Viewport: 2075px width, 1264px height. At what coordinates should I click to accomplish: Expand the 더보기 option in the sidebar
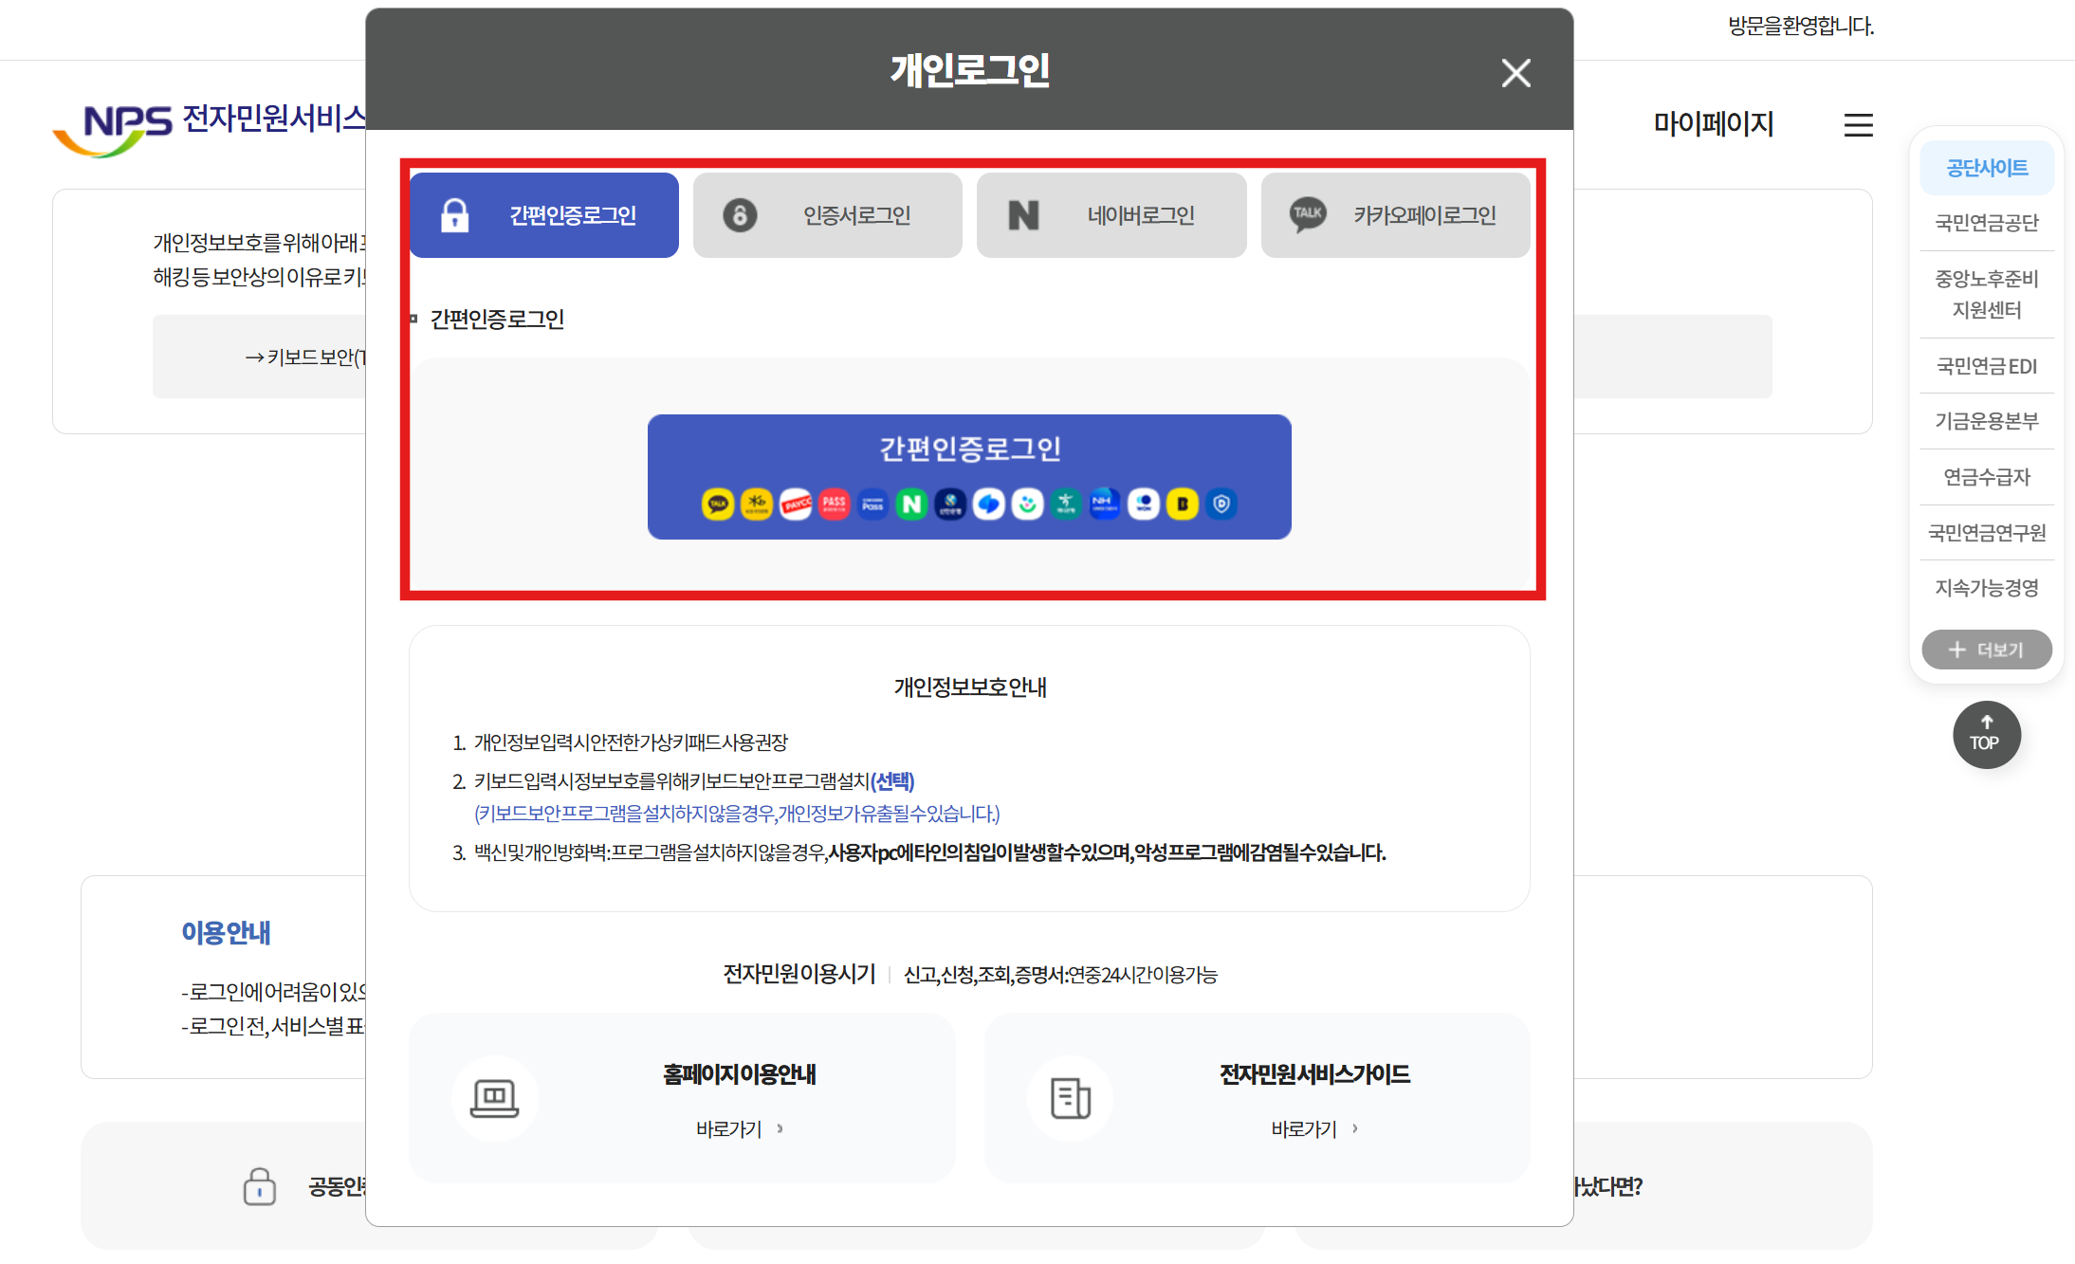click(x=1986, y=650)
